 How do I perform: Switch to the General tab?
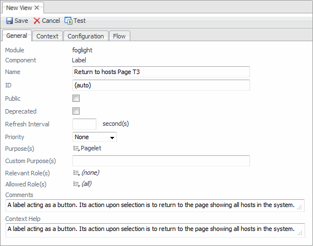pos(17,36)
